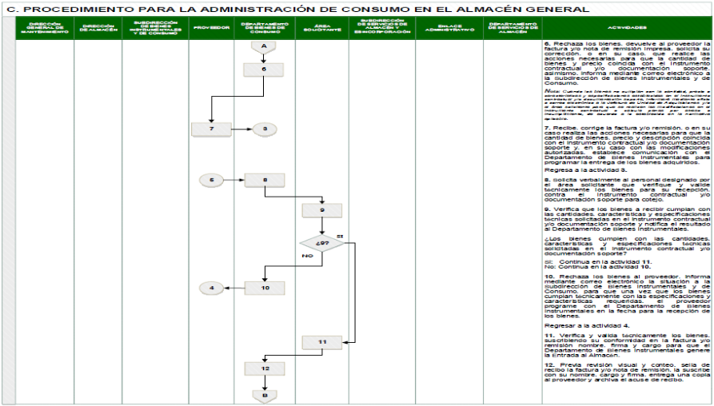Click the DIRECCIÓN DE ALMACÉN column header
Image resolution: width=714 pixels, height=406 pixels.
pyautogui.click(x=98, y=28)
